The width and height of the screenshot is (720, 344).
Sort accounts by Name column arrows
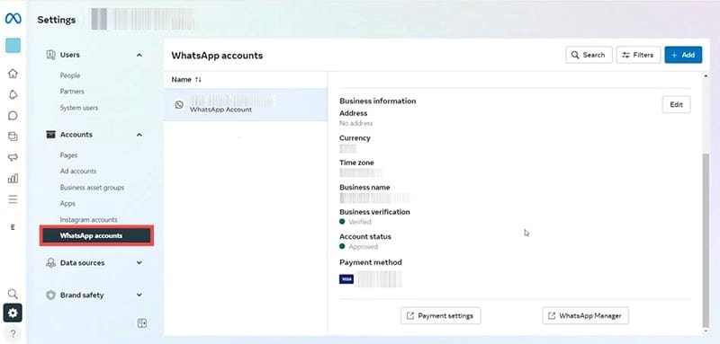198,80
